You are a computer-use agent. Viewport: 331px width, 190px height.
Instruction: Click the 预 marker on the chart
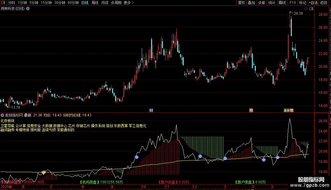251,110
